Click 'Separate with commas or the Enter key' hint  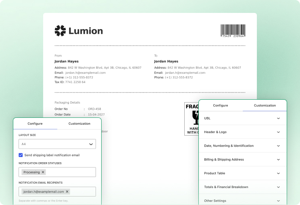click(44, 201)
